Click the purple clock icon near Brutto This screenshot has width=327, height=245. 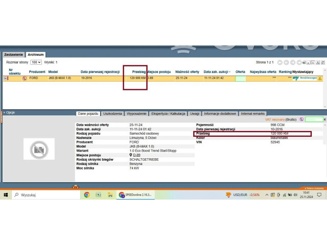point(301,119)
